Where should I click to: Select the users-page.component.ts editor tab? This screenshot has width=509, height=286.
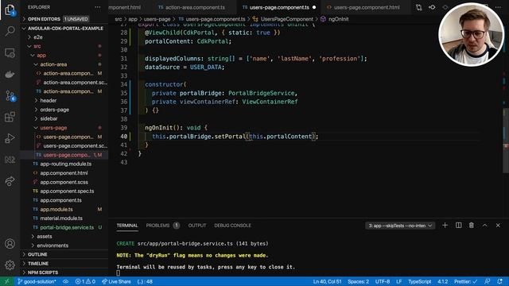278,7
